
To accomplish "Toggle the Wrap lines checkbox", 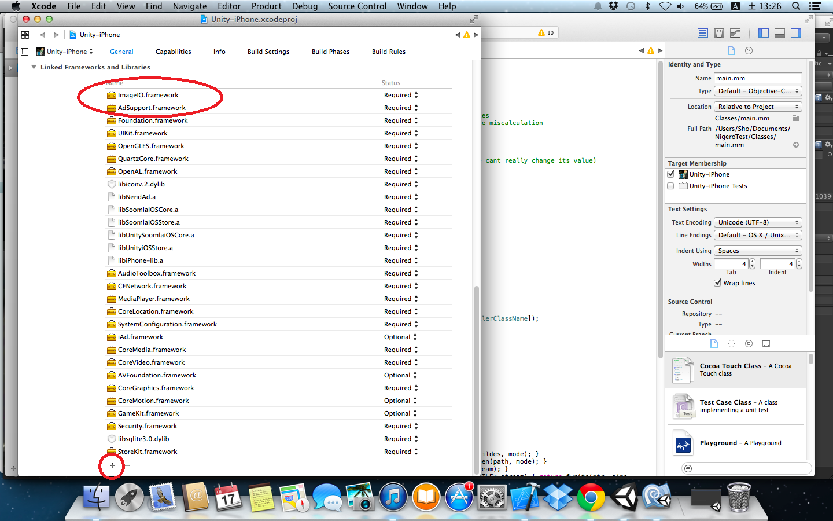I will [x=718, y=283].
